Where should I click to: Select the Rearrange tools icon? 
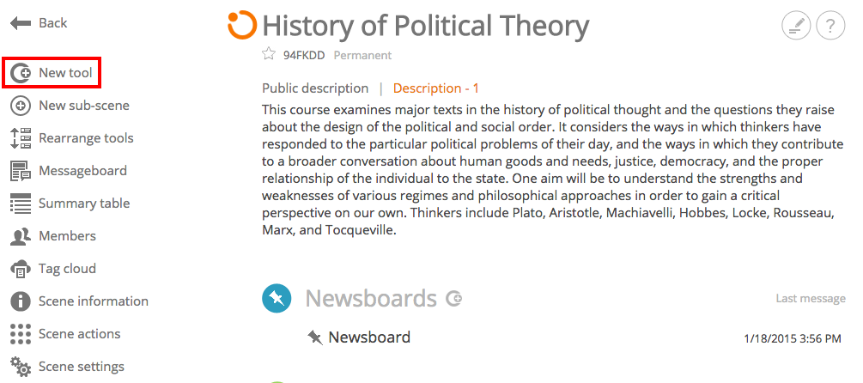tap(21, 138)
